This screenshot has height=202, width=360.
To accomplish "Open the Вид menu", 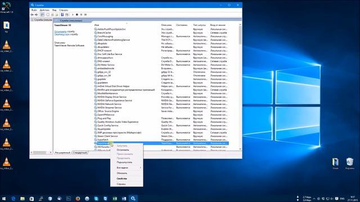I will pos(54,10).
